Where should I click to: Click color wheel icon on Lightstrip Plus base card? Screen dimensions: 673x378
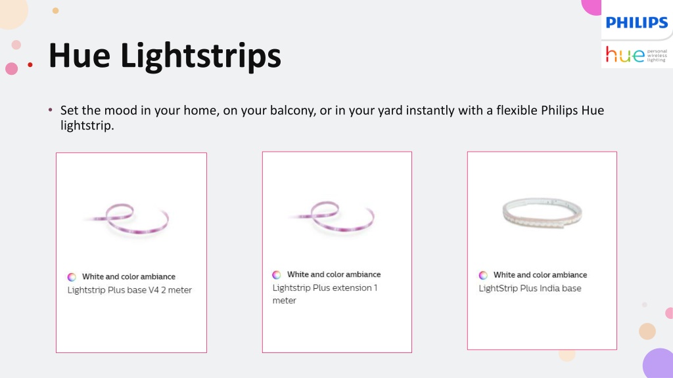pyautogui.click(x=72, y=277)
